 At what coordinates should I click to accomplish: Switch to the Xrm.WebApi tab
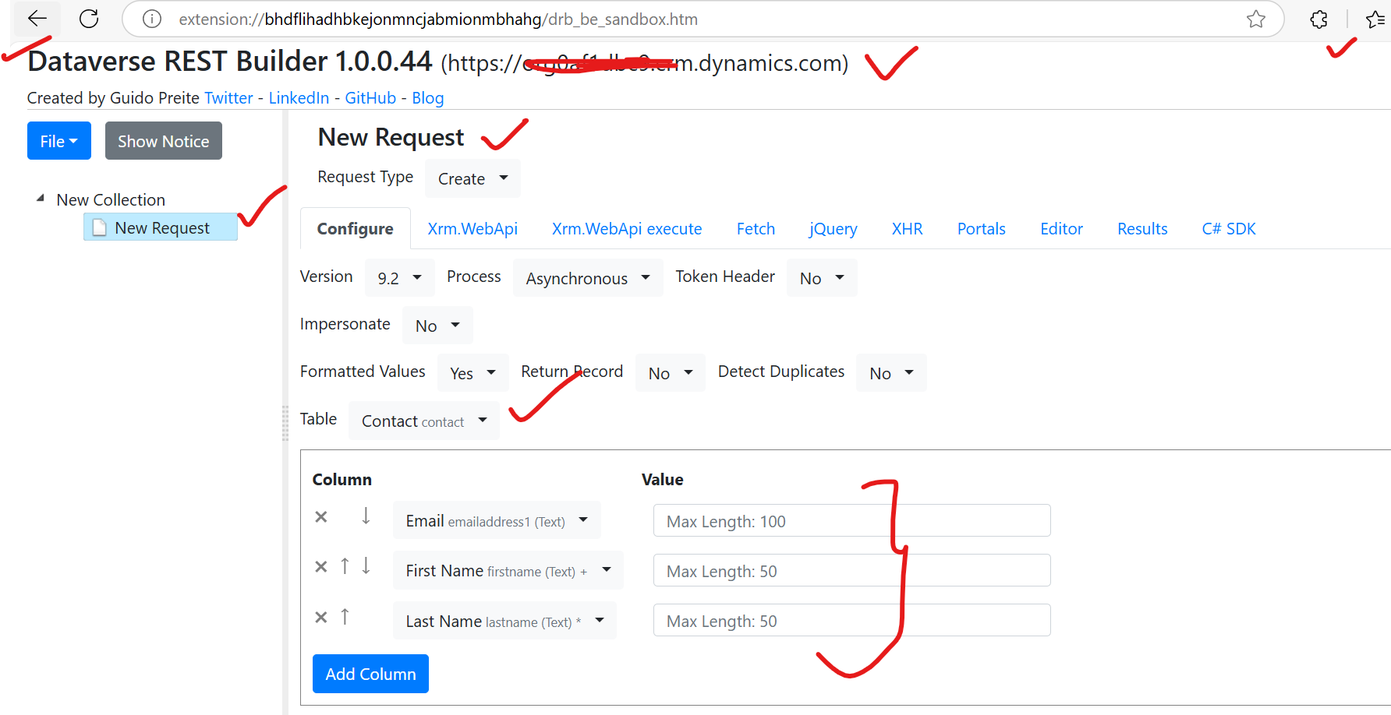coord(473,228)
